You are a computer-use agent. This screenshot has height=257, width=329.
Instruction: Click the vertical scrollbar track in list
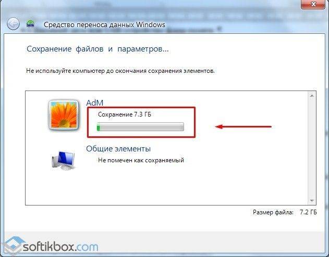312,148
